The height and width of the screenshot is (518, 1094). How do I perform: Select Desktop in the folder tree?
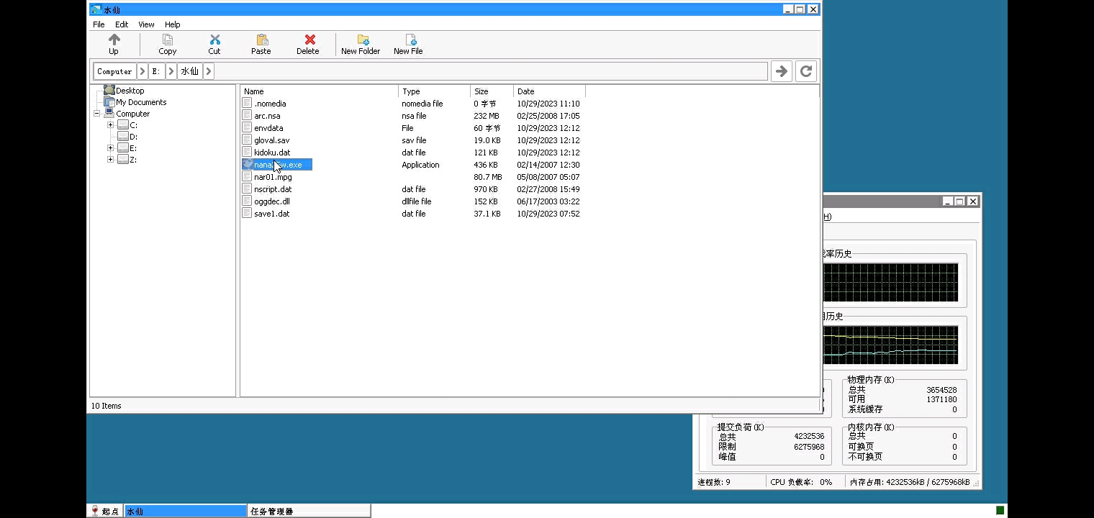130,91
